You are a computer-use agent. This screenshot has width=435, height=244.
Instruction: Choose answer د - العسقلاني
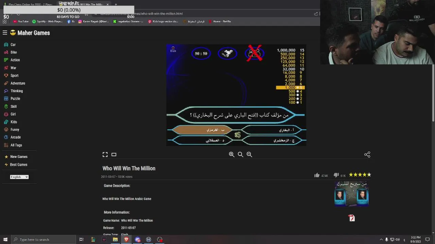point(203,140)
